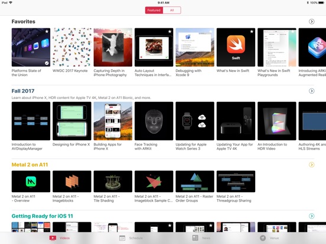Open Capturing Depth in iPhone Photography thumbnail
Image resolution: width=326 pixels, height=244 pixels.
point(113,47)
